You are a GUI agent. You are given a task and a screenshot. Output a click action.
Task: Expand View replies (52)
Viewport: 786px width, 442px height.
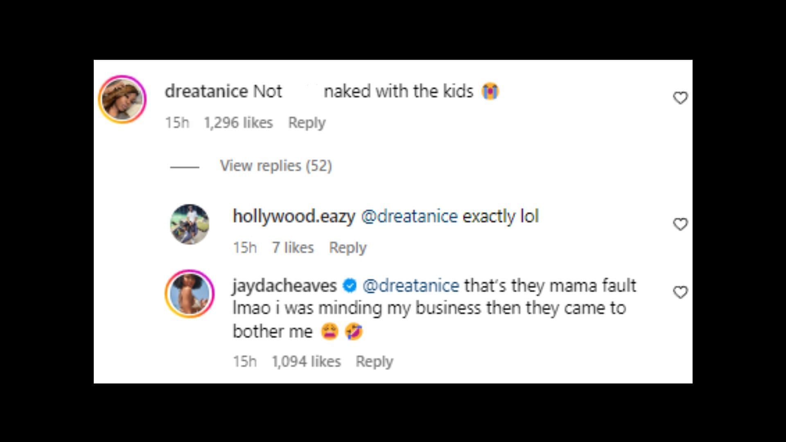click(x=276, y=166)
